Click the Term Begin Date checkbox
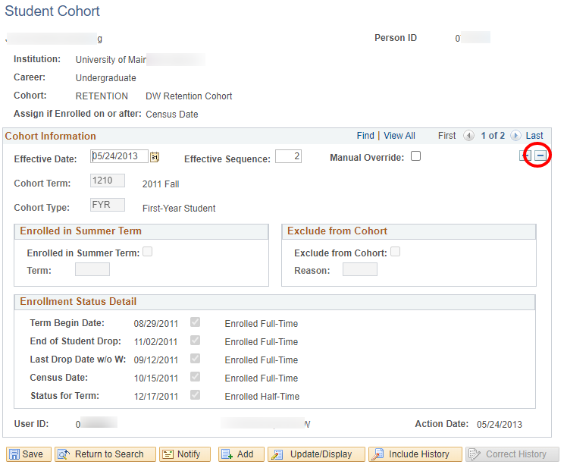This screenshot has height=471, width=567. coord(196,322)
